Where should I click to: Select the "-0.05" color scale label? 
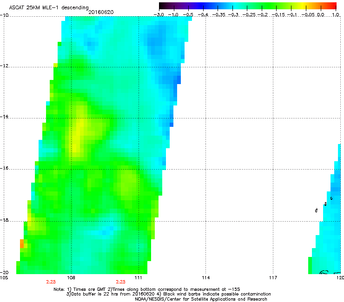pyautogui.click(x=309, y=15)
